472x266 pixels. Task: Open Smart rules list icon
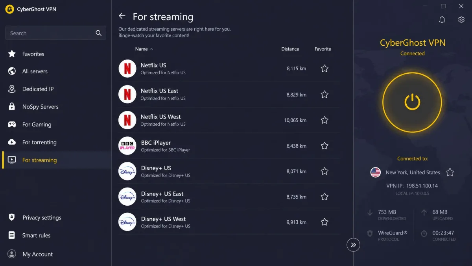tap(12, 235)
